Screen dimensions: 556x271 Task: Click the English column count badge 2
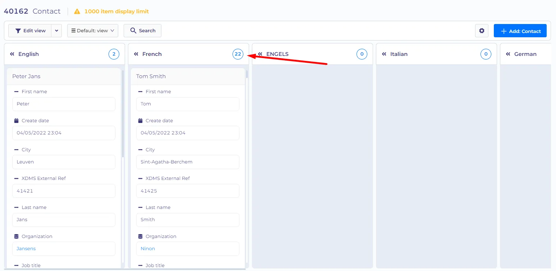tap(114, 54)
